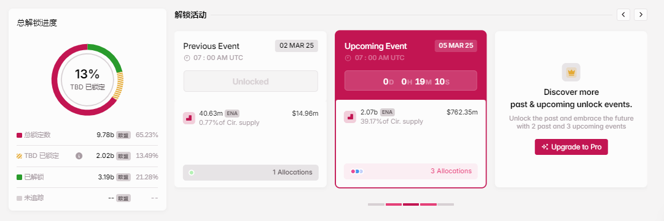Click the next events right arrow
Viewport: 664px width, 221px height.
pyautogui.click(x=641, y=14)
